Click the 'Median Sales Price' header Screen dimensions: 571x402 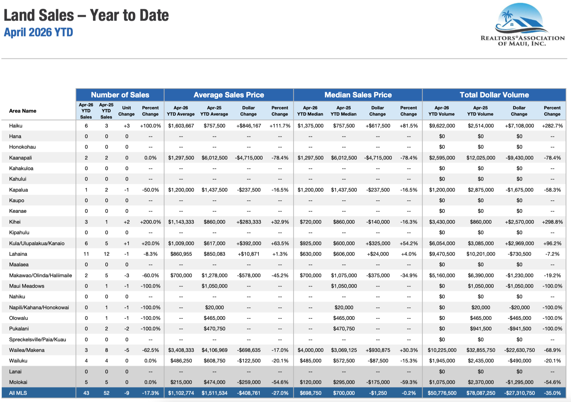358,95
